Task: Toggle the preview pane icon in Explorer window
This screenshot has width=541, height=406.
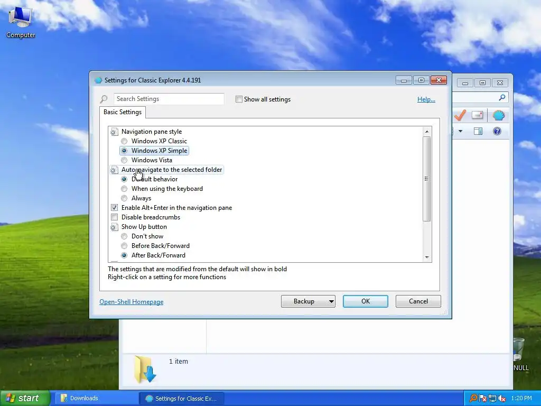Action: [478, 131]
